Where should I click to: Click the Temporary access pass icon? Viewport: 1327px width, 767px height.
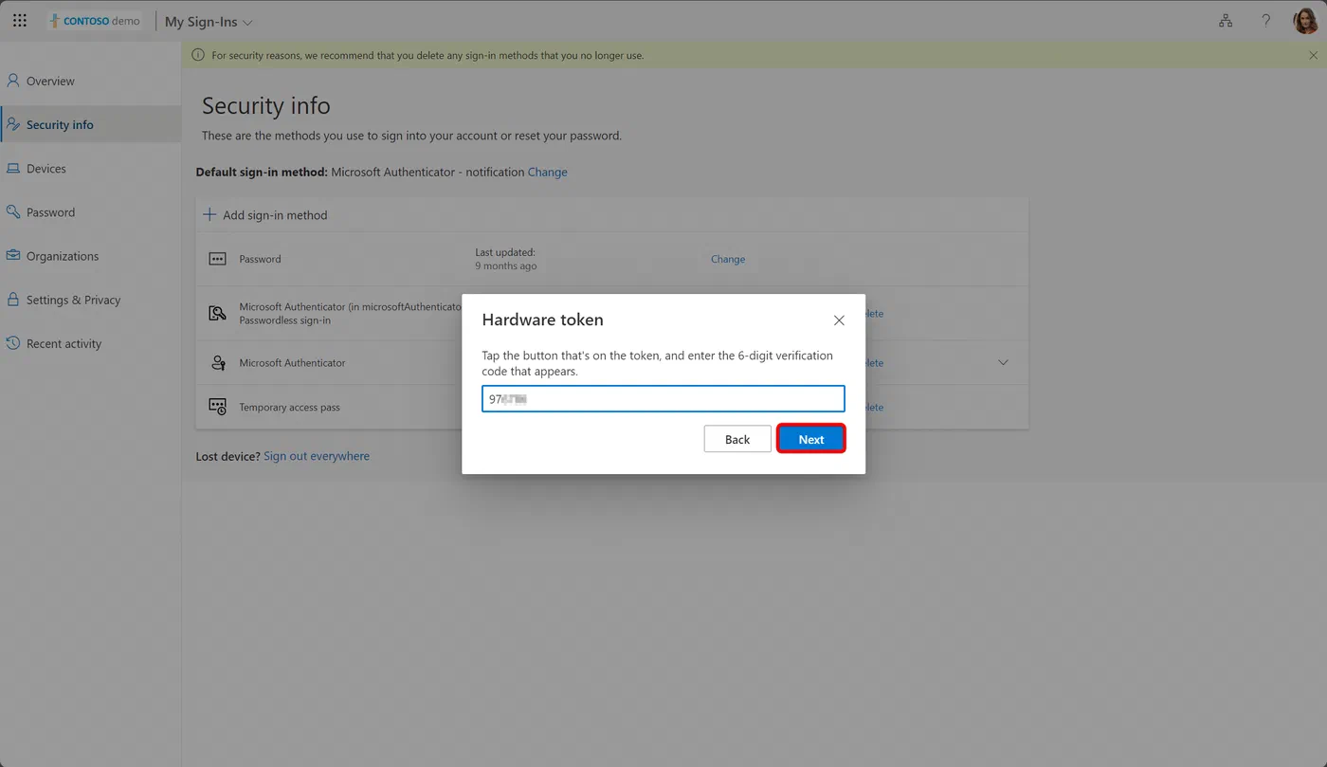click(217, 407)
